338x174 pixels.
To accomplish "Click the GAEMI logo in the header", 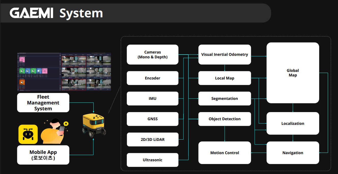I will 31,13.
